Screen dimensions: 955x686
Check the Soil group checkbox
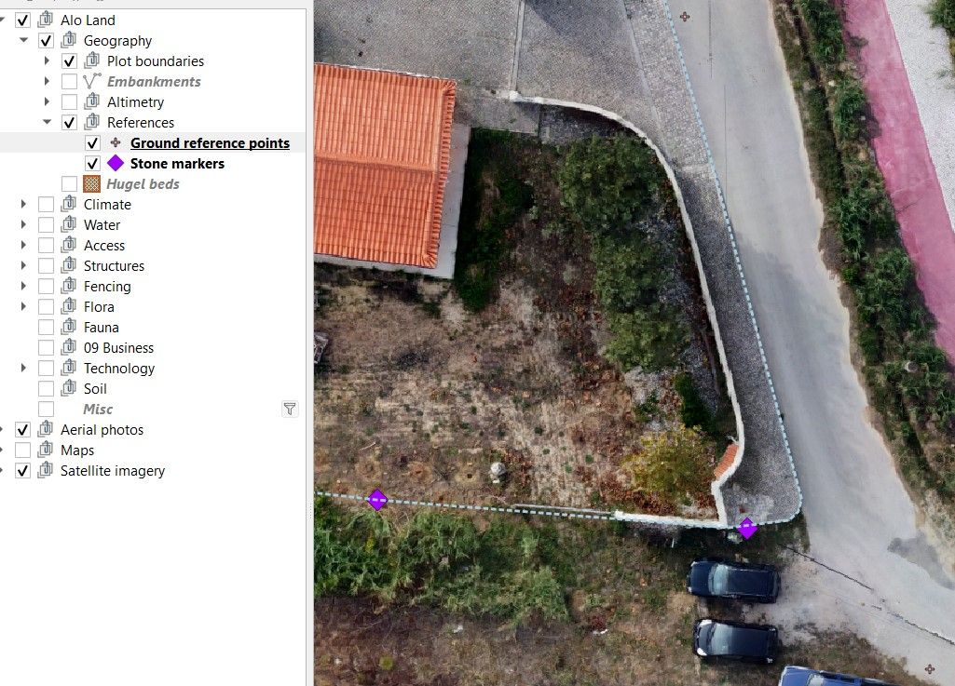tap(46, 389)
